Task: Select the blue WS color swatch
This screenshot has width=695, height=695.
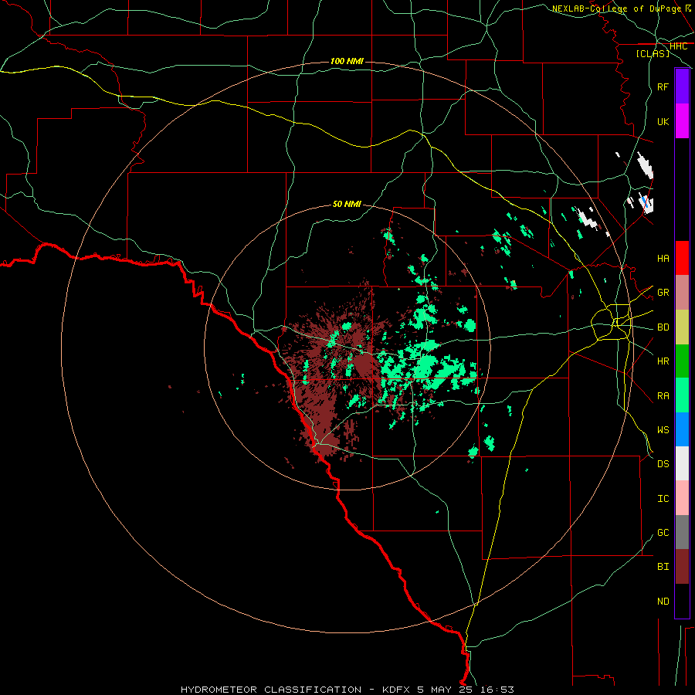Action: click(682, 429)
